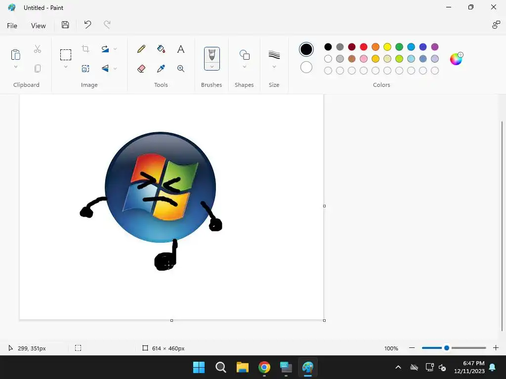Select the Text tool
This screenshot has height=379, width=506.
pyautogui.click(x=181, y=49)
